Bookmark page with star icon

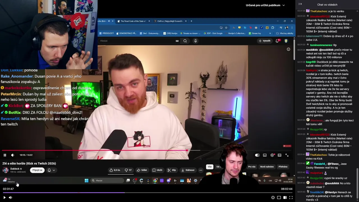[226, 27]
